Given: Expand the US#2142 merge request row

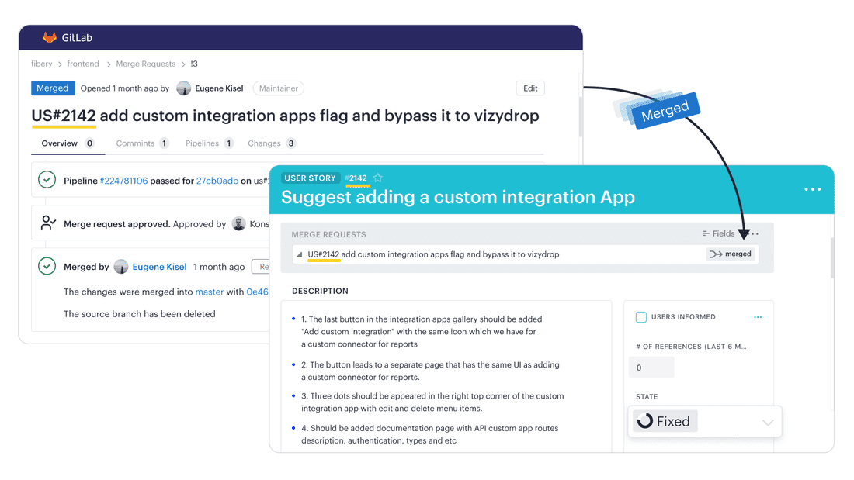Looking at the screenshot, I should click(x=299, y=254).
